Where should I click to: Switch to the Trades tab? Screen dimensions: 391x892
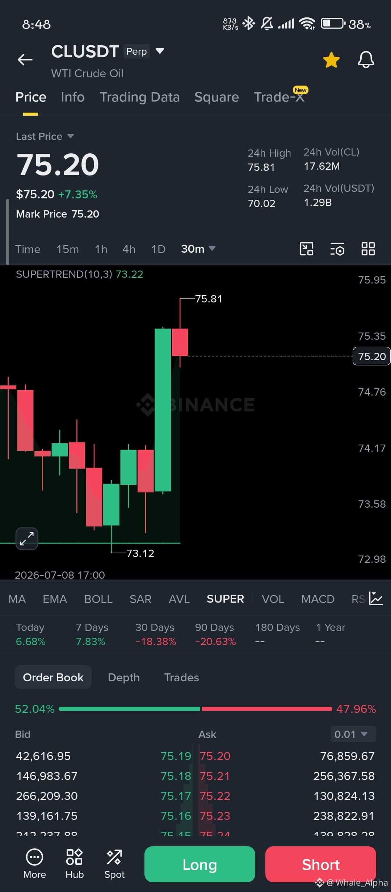181,677
